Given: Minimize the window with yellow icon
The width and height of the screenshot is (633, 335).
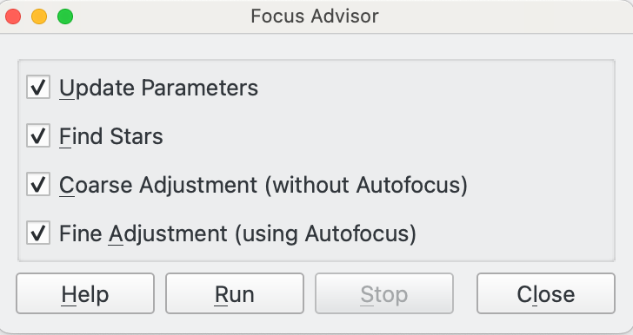Looking at the screenshot, I should coord(39,16).
